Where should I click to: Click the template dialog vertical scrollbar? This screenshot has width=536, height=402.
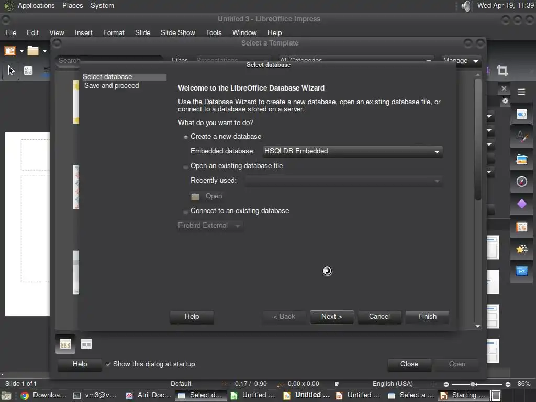478,139
